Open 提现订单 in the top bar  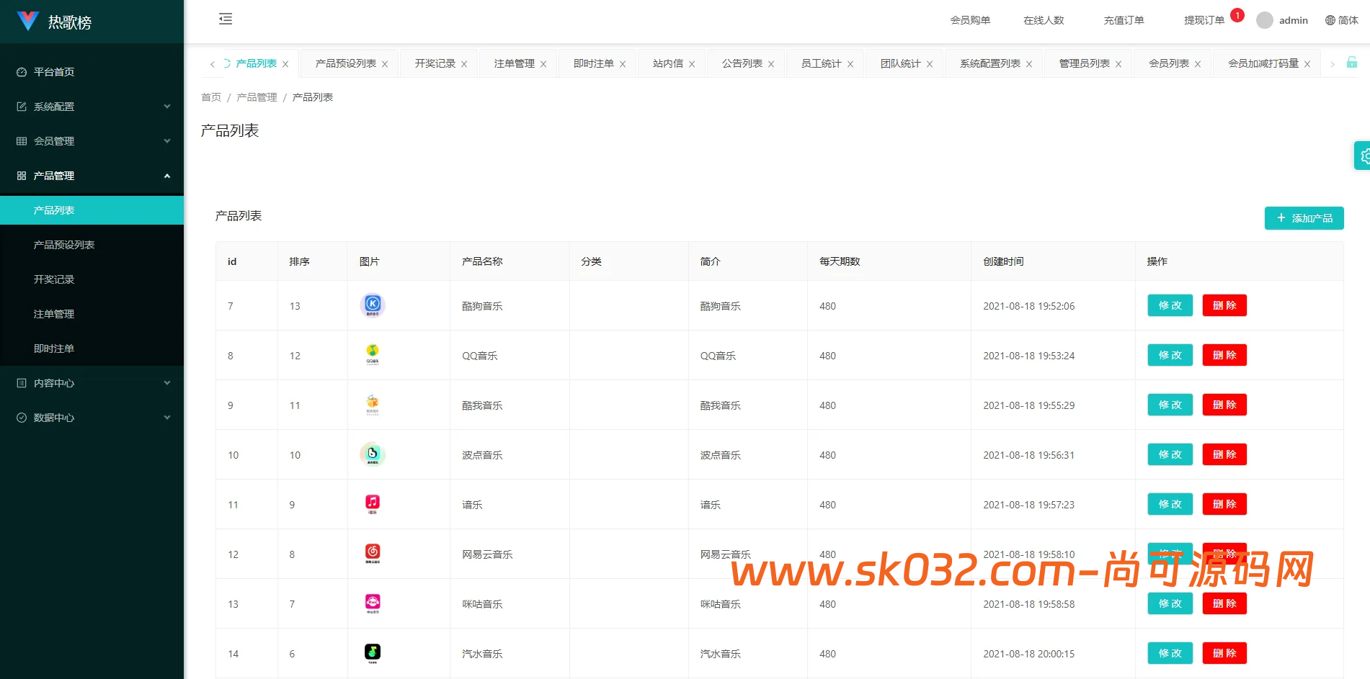(x=1204, y=20)
